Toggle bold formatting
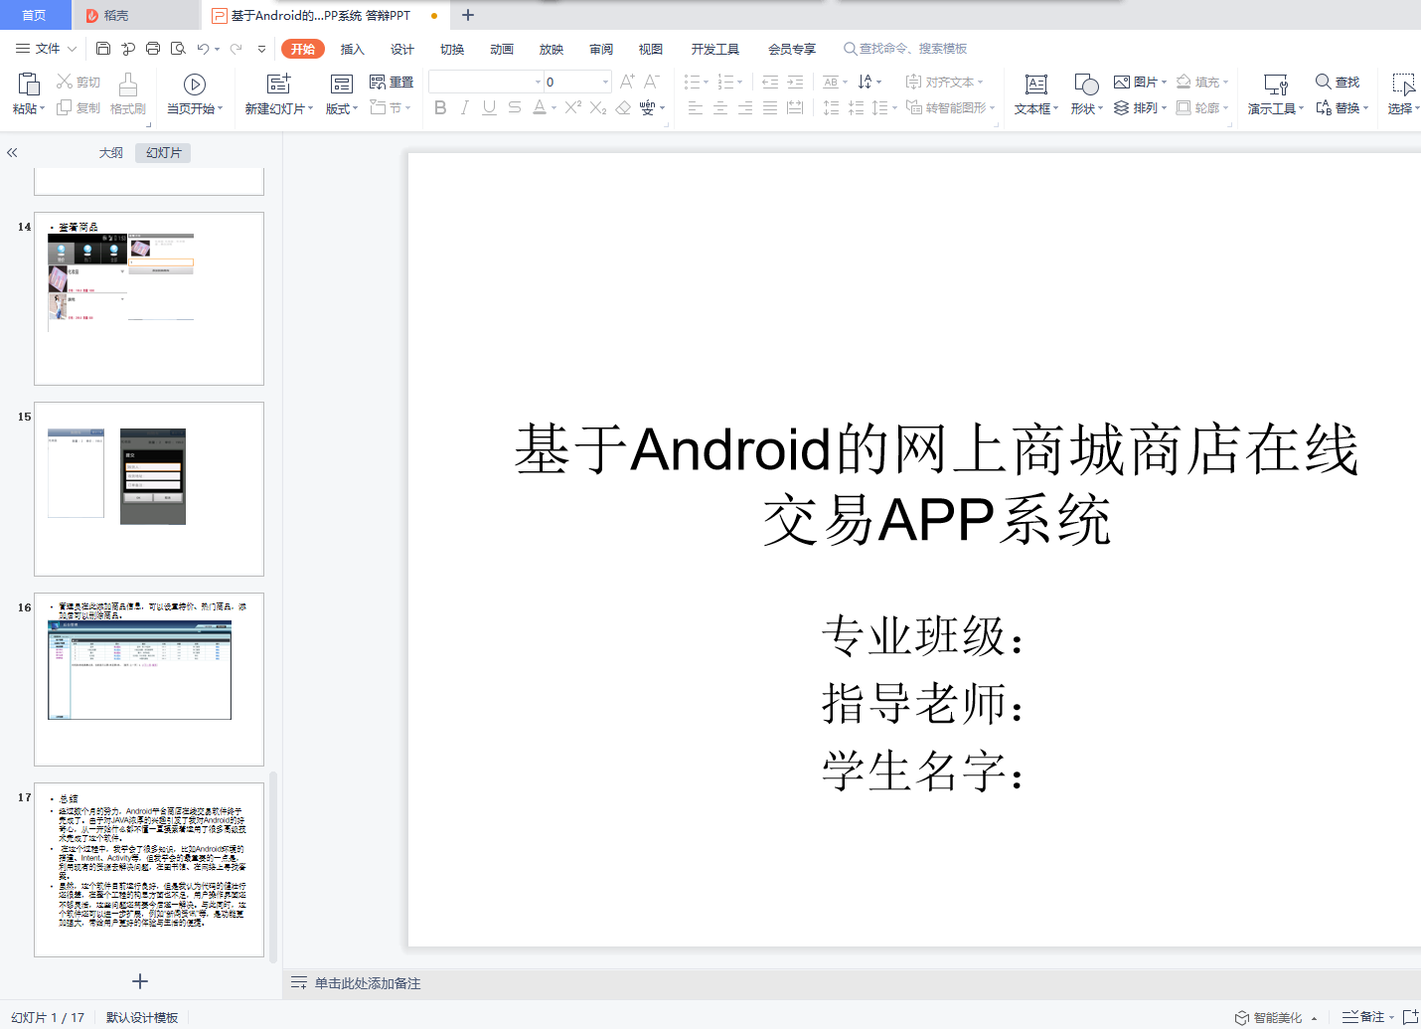Screen dimensions: 1421x1029 (x=440, y=107)
